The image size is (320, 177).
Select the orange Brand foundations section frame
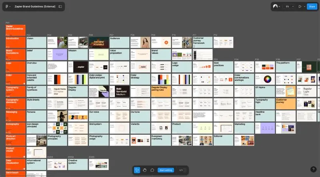pos(16,55)
